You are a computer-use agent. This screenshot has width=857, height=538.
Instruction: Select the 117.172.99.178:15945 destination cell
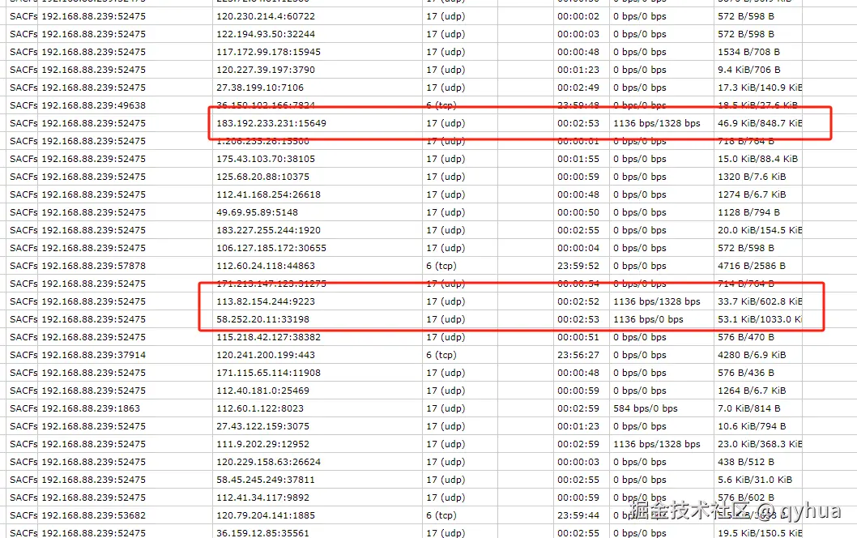(x=268, y=52)
